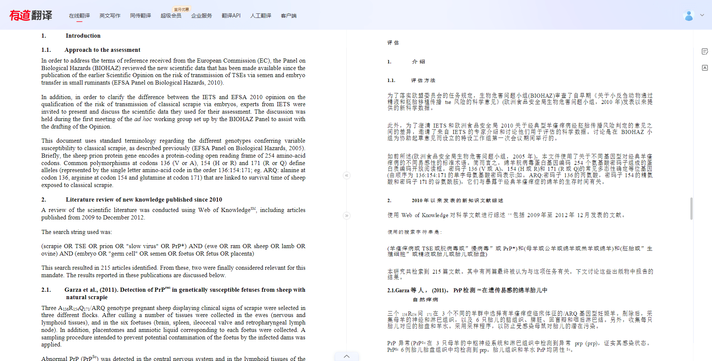Click the translated heading '2010年以来发表的新知识文献综述'
This screenshot has height=361, width=712.
point(457,200)
